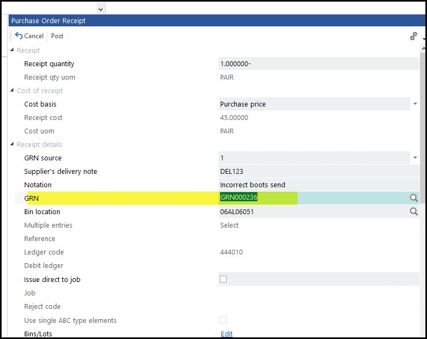The width and height of the screenshot is (427, 339).
Task: Click Select for Multiple entries
Action: click(229, 225)
